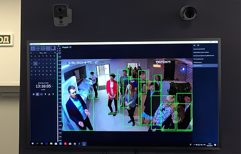Collapse the right panel list with up chevron
Viewport: 241px width, 154px height.
(x=195, y=45)
